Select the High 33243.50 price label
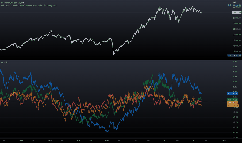242x143 pixels. coord(234,5)
